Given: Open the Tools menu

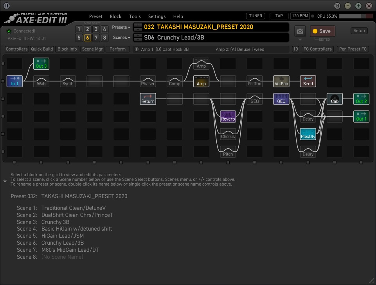Looking at the screenshot, I should click(x=135, y=16).
